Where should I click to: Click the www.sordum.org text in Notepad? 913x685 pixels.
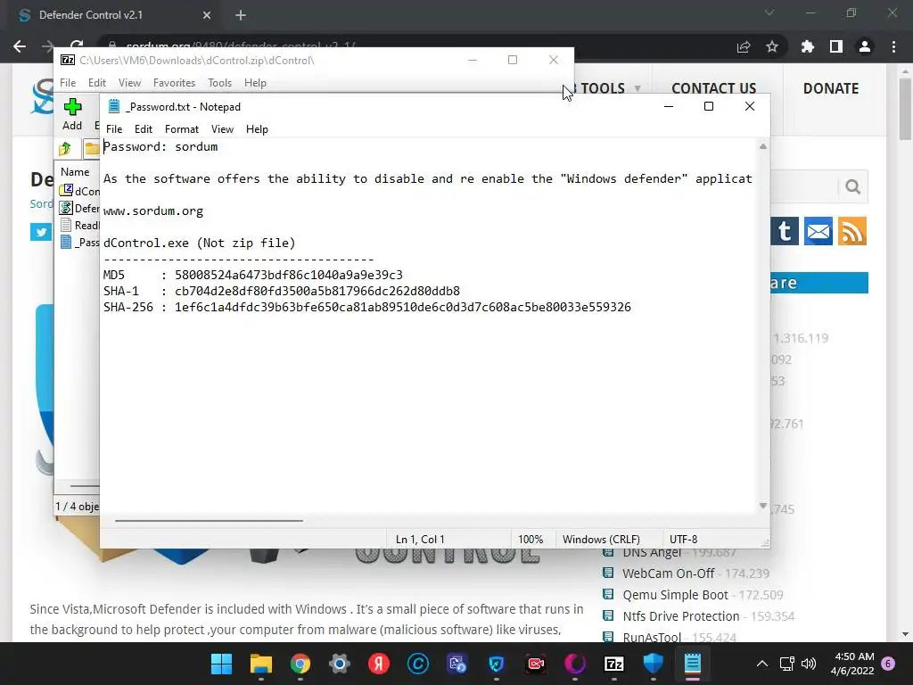click(153, 210)
